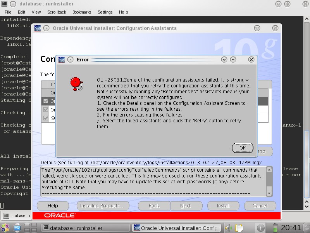
Task: Select the Oracle Universal Installer taskbar entry icon
Action: click(138, 228)
